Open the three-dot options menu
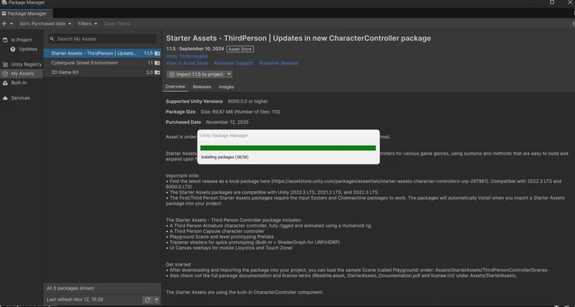The image size is (575, 307). 573,24
